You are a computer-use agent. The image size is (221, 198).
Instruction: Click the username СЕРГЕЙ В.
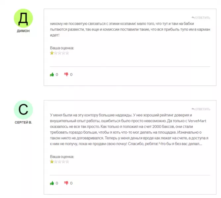(23, 122)
